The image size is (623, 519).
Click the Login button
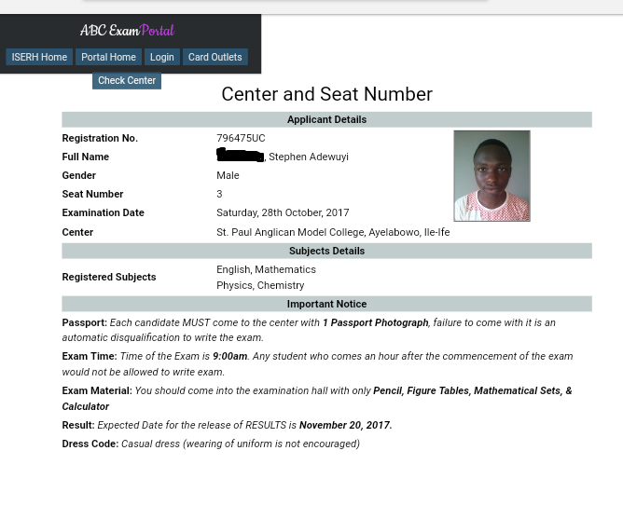161,57
